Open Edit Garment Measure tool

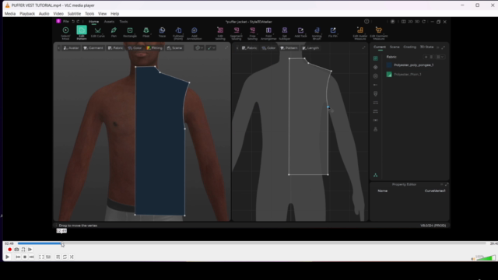(x=379, y=33)
